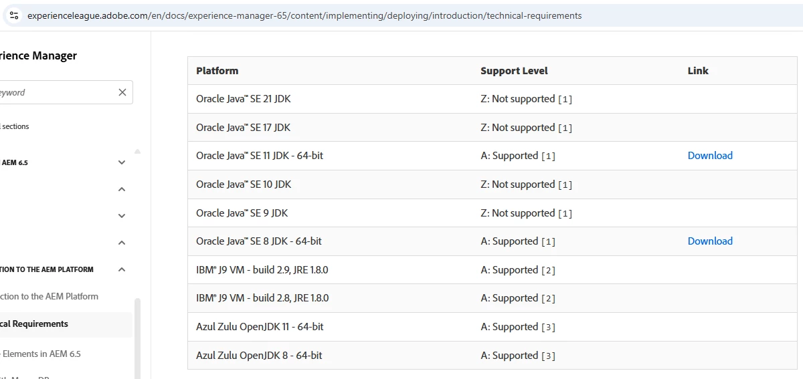Click the sidebar scroll-up arrow
The height and width of the screenshot is (379, 803).
tap(138, 151)
